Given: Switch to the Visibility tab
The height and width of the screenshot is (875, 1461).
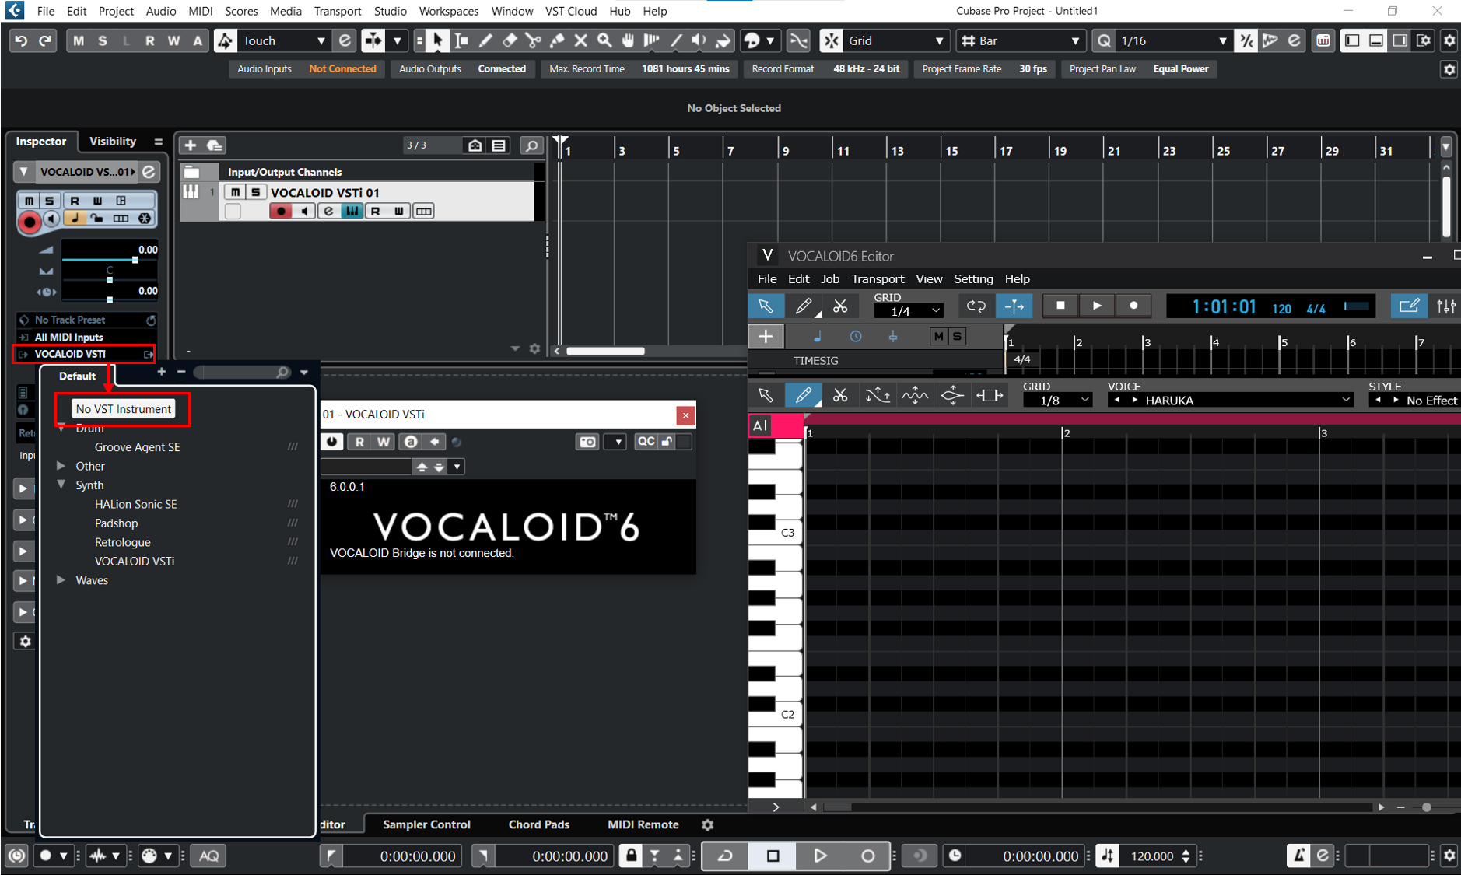Looking at the screenshot, I should coord(113,141).
